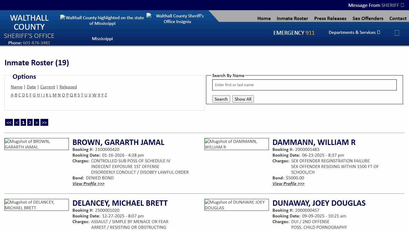Select page 2 of the inmate roster

(x=30, y=122)
